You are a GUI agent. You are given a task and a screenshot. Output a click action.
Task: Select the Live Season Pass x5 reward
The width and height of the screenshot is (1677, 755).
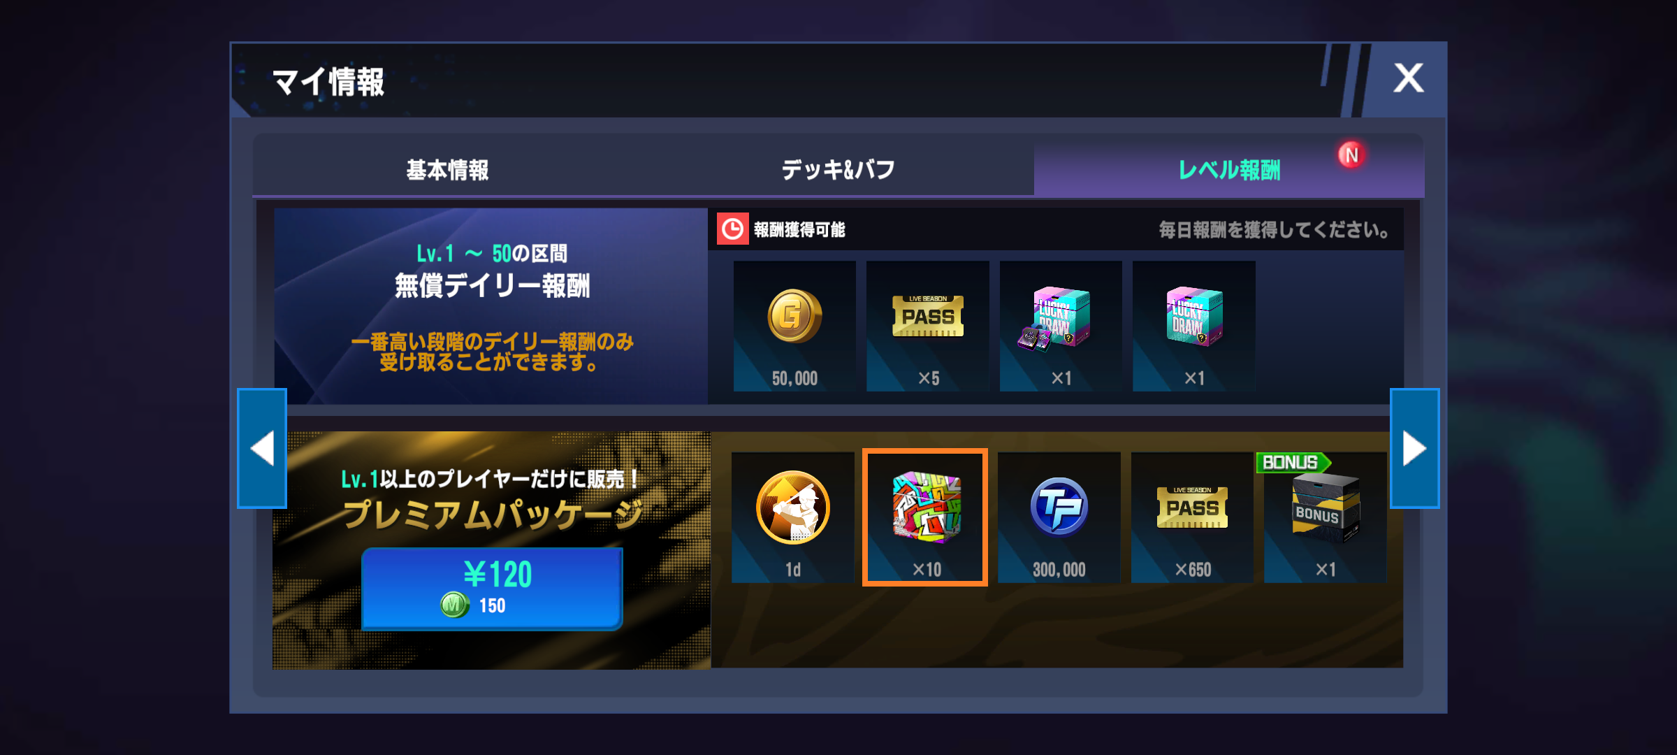[928, 326]
